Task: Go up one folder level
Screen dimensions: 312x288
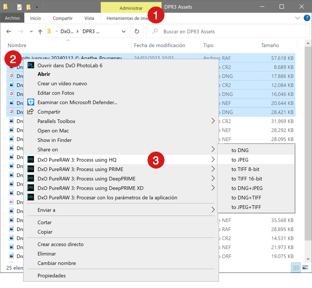Action: 40,31
